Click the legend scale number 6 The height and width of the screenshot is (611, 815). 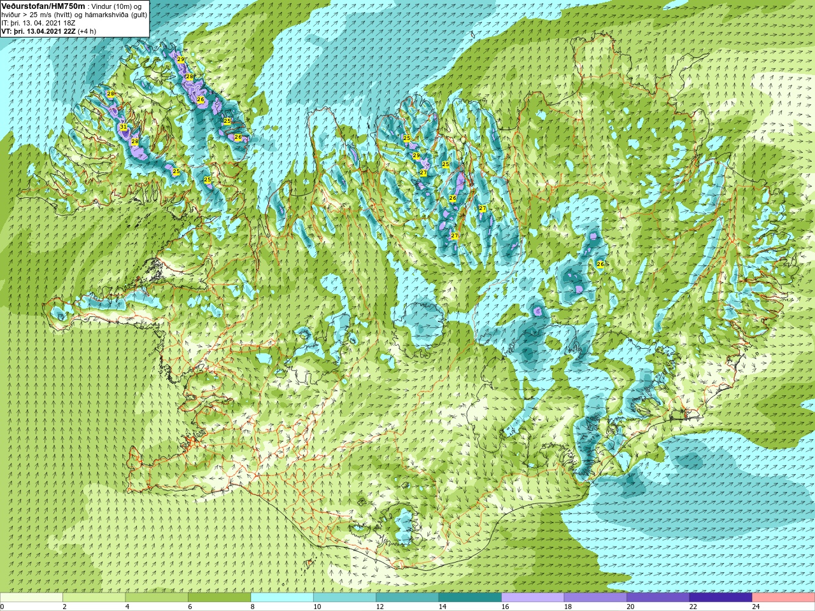pyautogui.click(x=190, y=607)
